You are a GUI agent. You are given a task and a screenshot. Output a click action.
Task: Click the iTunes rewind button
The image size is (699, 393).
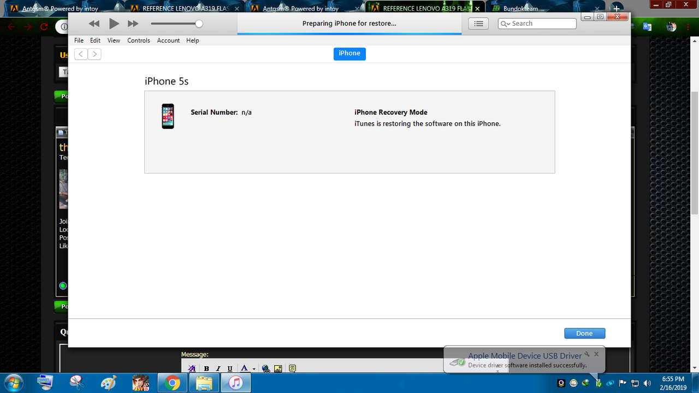tap(94, 23)
